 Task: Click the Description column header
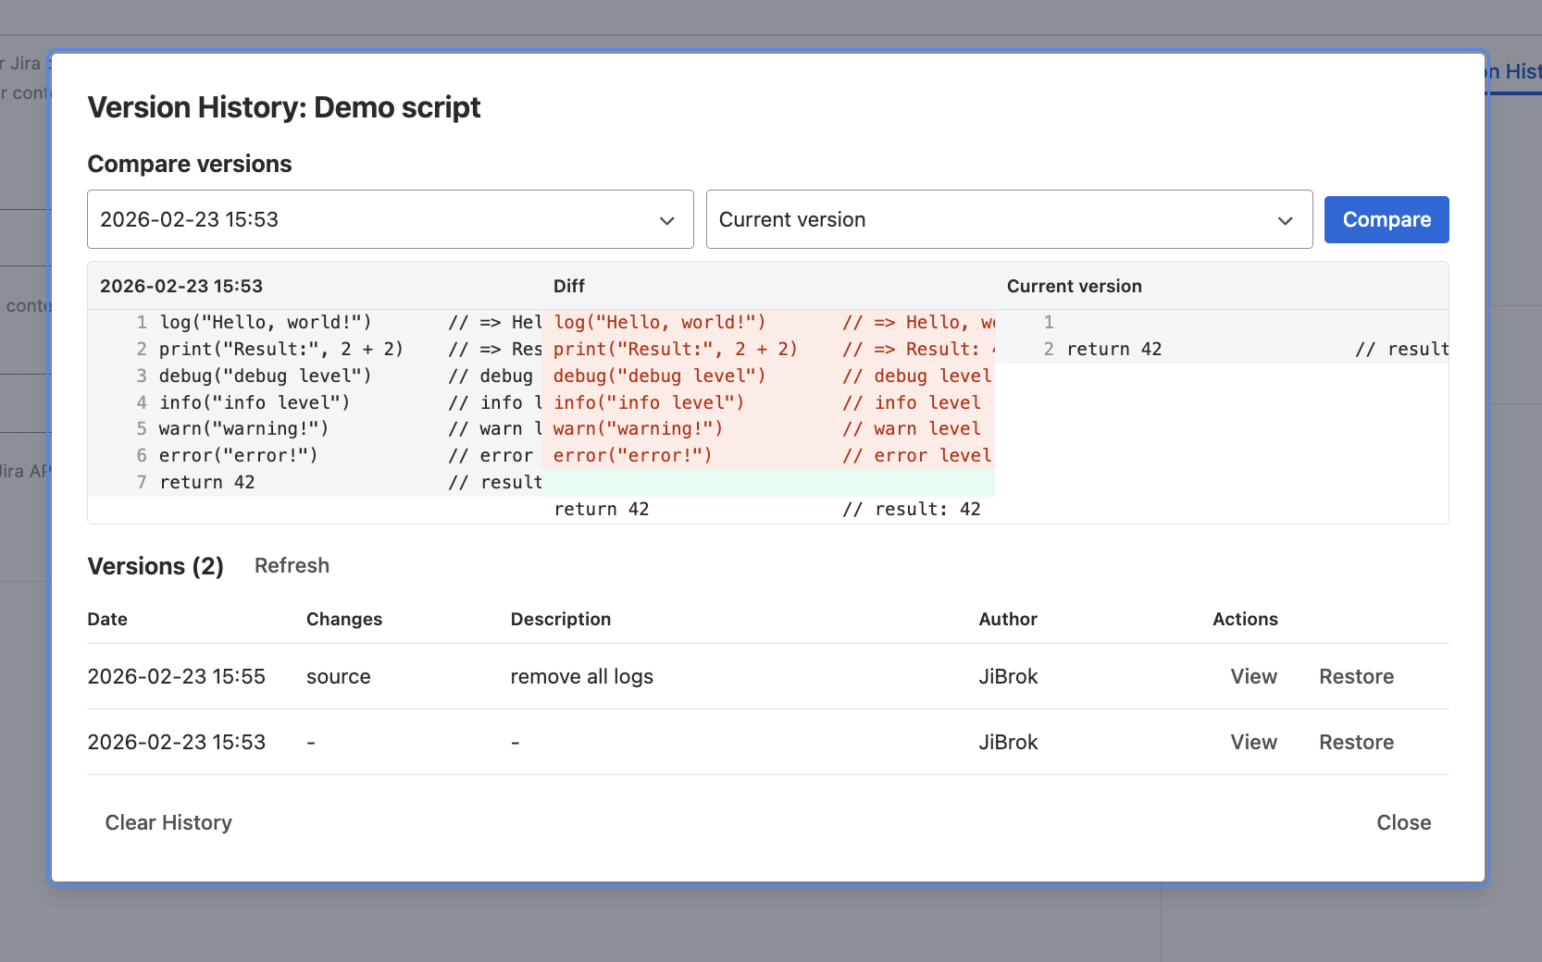[561, 619]
